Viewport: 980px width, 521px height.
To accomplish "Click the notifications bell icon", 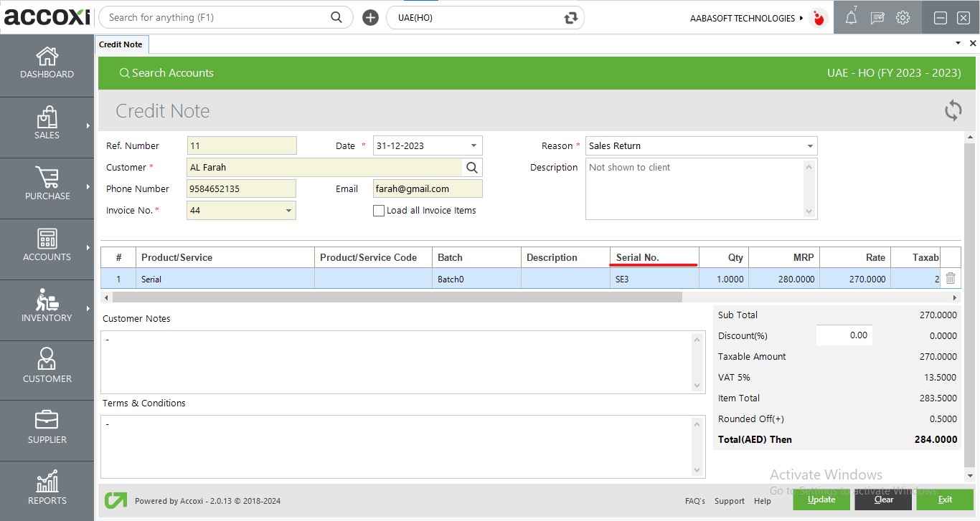I will [851, 18].
